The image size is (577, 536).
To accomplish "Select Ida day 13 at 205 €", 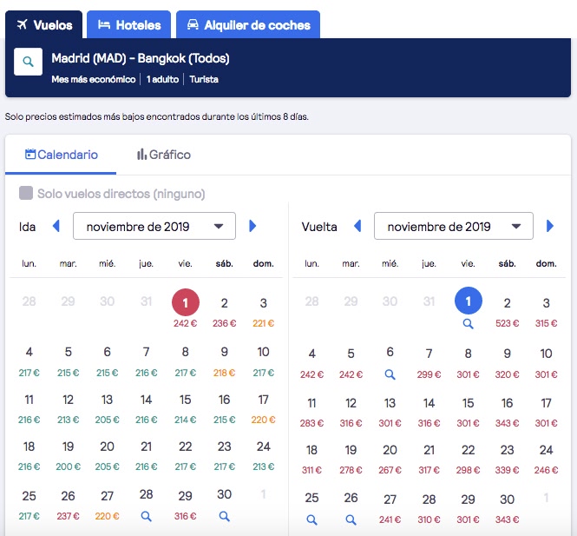I will click(x=107, y=409).
